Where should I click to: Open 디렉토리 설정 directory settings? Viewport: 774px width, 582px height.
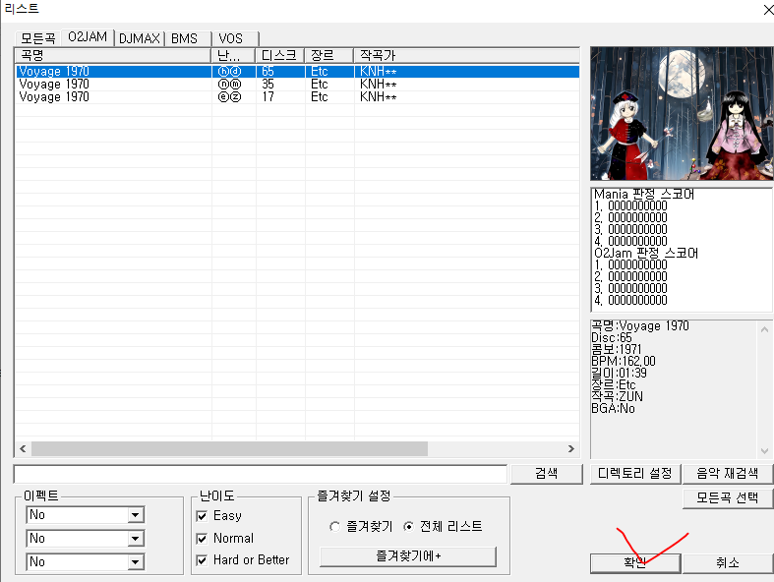pyautogui.click(x=635, y=474)
